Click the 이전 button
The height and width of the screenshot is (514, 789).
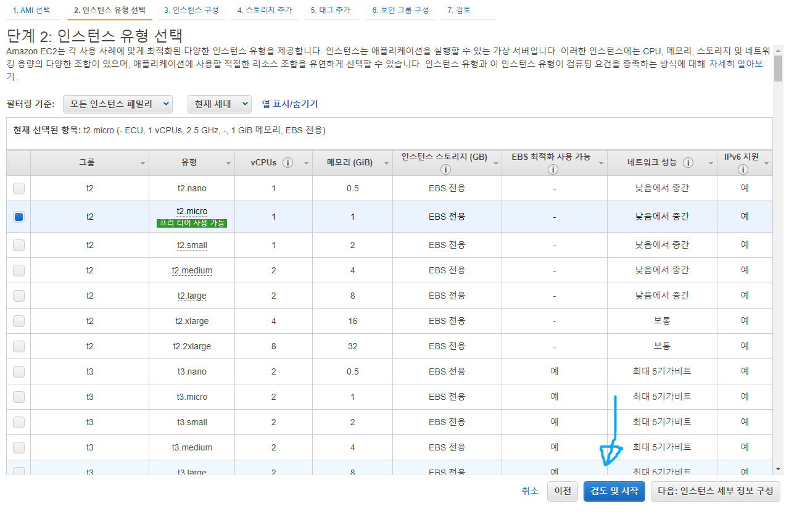563,491
